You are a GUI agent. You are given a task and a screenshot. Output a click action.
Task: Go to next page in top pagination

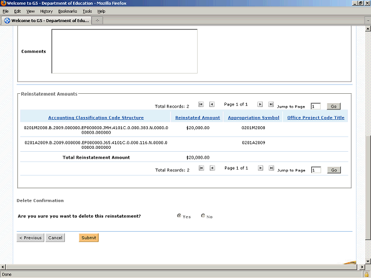260,104
